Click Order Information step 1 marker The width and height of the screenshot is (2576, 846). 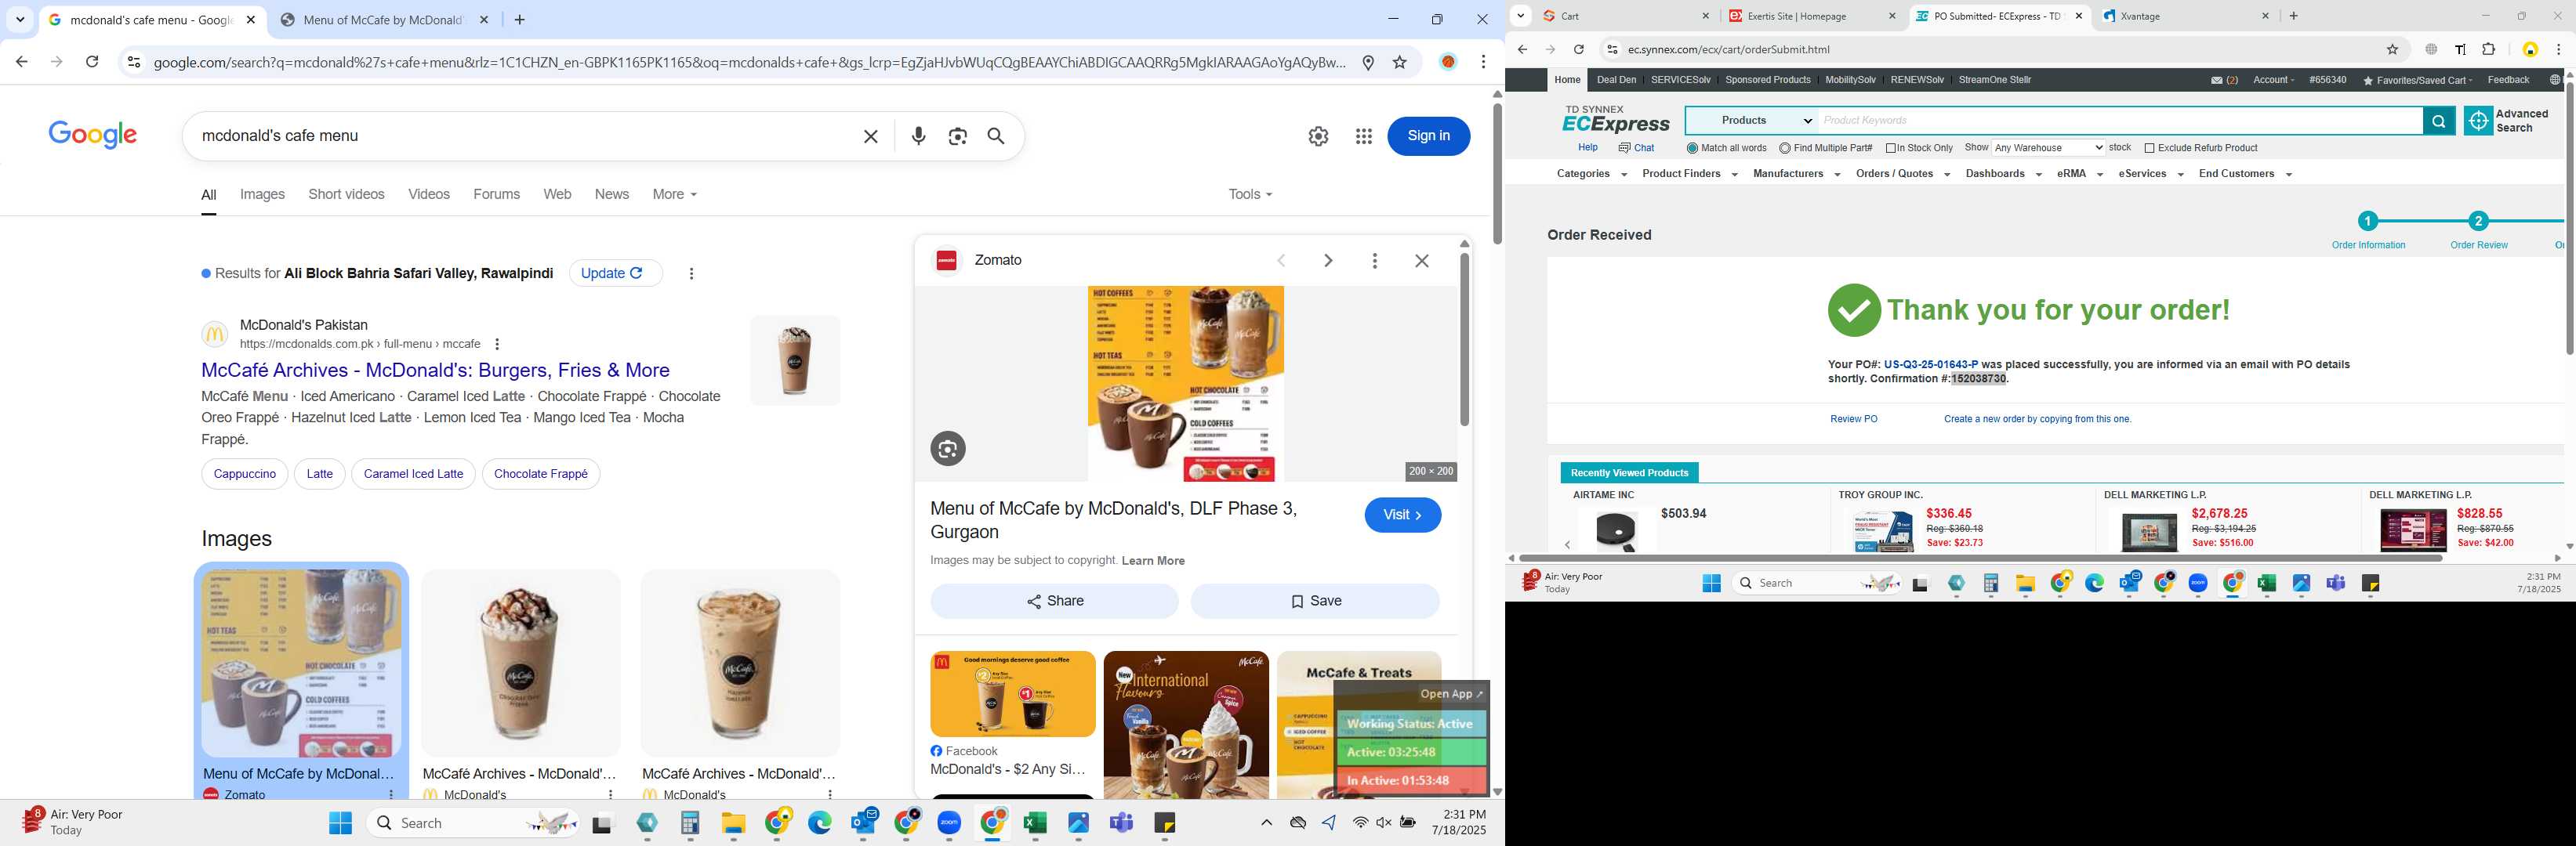point(2367,222)
